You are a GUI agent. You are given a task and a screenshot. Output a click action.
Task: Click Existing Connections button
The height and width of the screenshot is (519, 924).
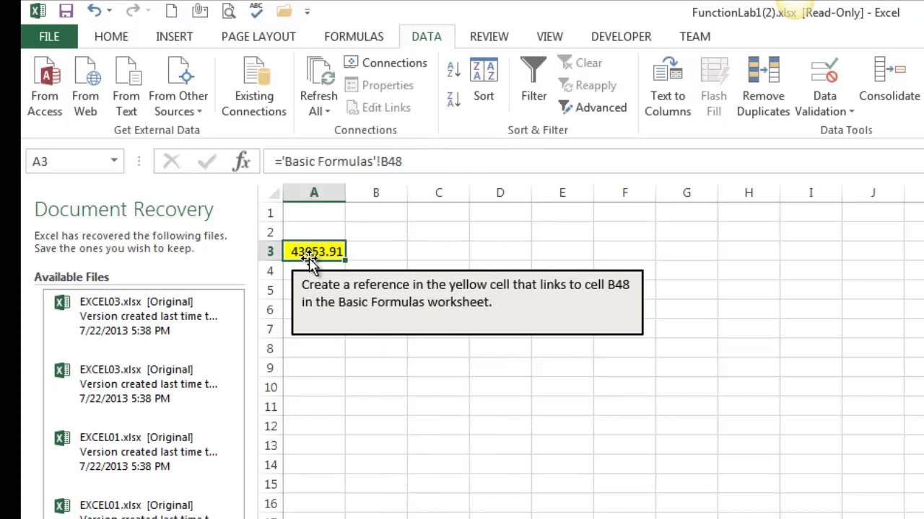[254, 86]
